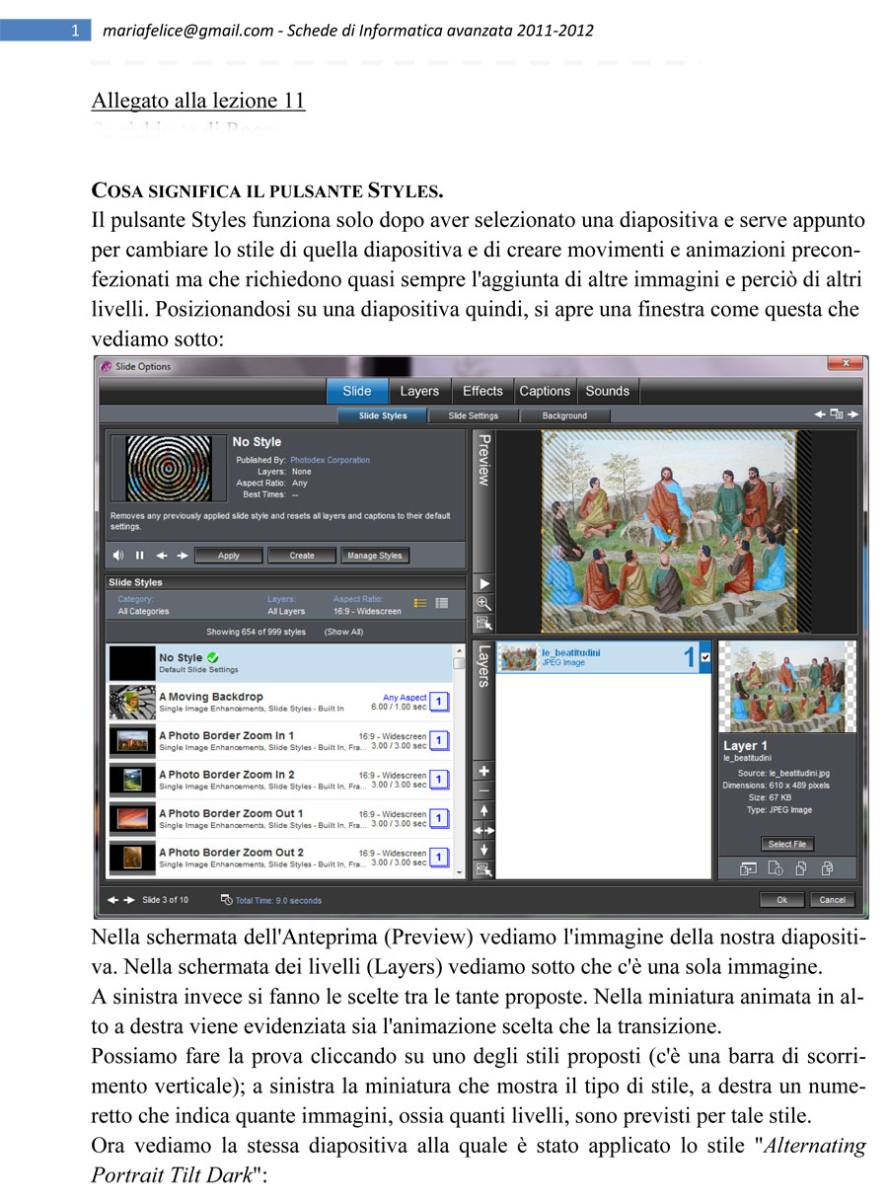Go to next slide via top-right right arrow

click(852, 414)
